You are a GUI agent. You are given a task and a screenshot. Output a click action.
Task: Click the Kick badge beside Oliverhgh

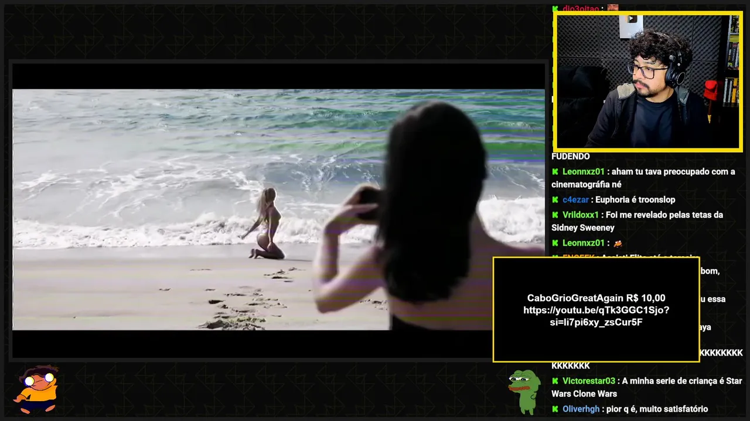point(555,409)
